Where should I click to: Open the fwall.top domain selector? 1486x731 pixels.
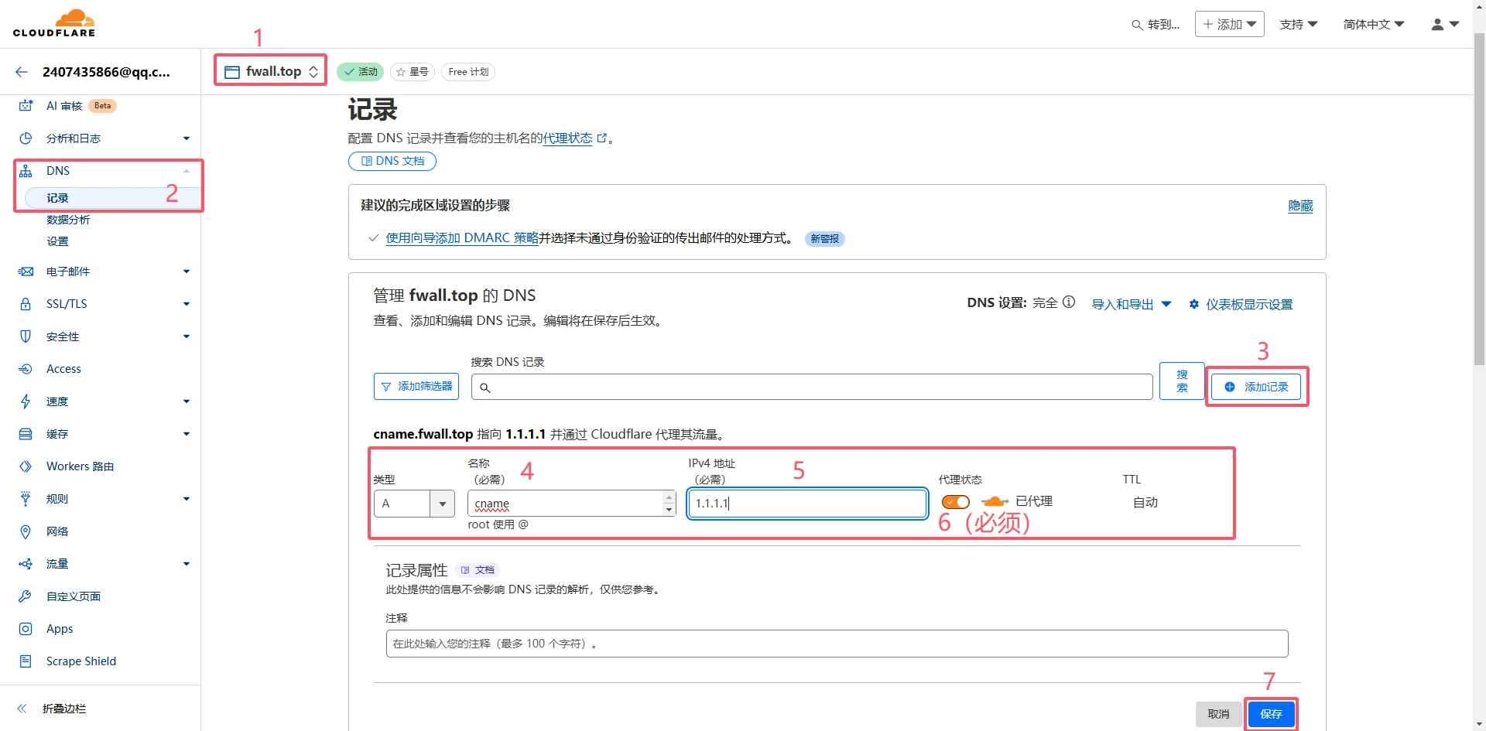pos(271,71)
